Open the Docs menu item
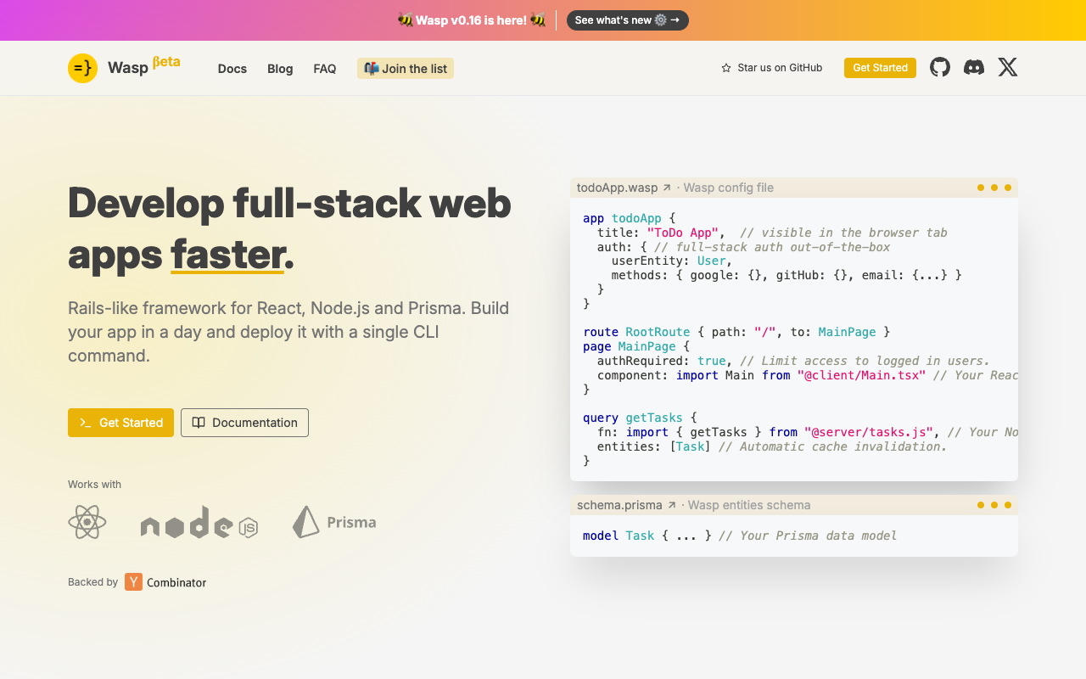This screenshot has width=1086, height=679. tap(232, 69)
